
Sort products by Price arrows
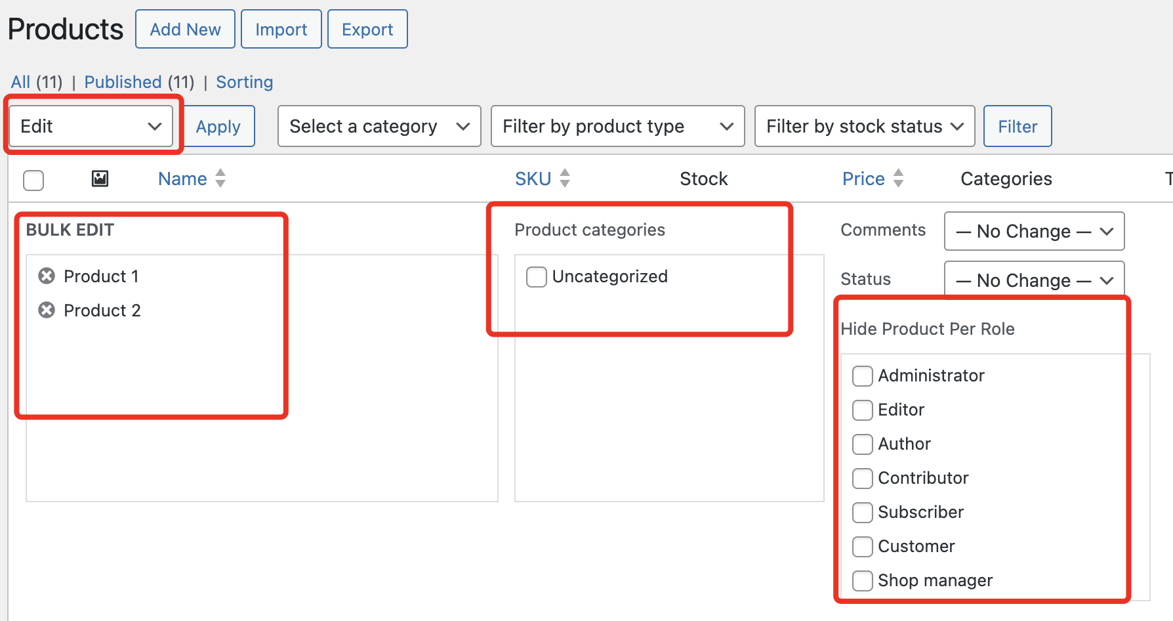898,179
